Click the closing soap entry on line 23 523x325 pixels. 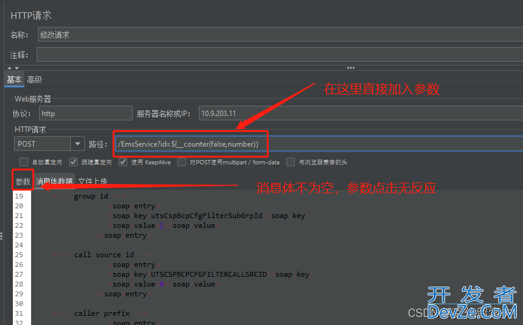click(124, 235)
